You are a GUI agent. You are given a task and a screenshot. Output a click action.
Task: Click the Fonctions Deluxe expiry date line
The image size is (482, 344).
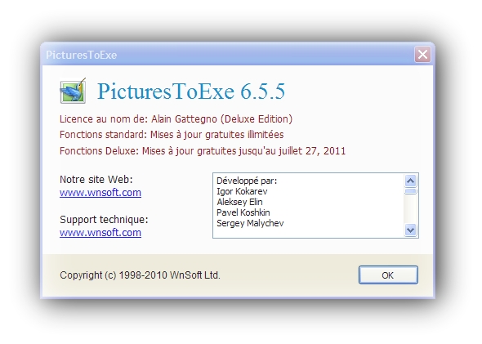(203, 151)
